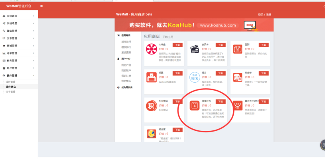325x159 pixels.
Task: Expand the 微信管理 menu chevron
Action: [x=33, y=31]
